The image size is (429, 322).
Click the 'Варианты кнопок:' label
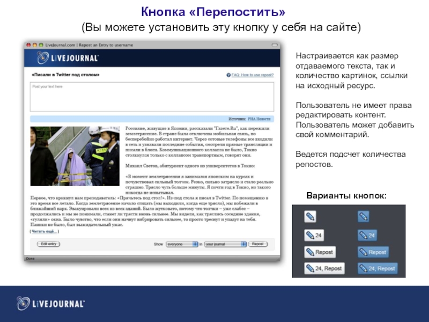[346, 195]
